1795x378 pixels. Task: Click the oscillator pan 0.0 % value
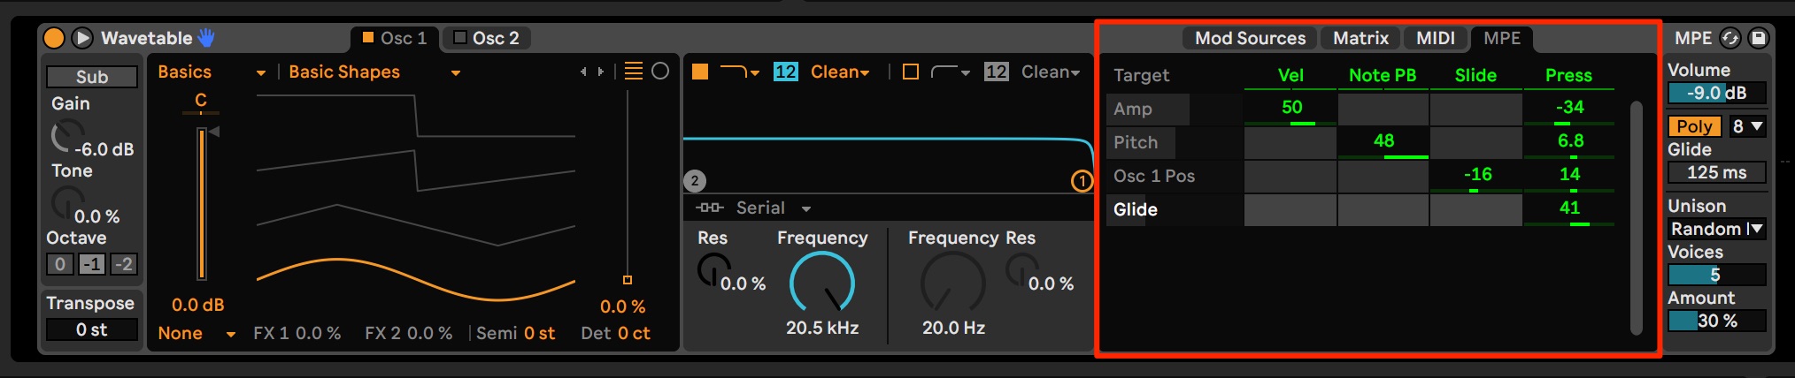[x=623, y=307]
